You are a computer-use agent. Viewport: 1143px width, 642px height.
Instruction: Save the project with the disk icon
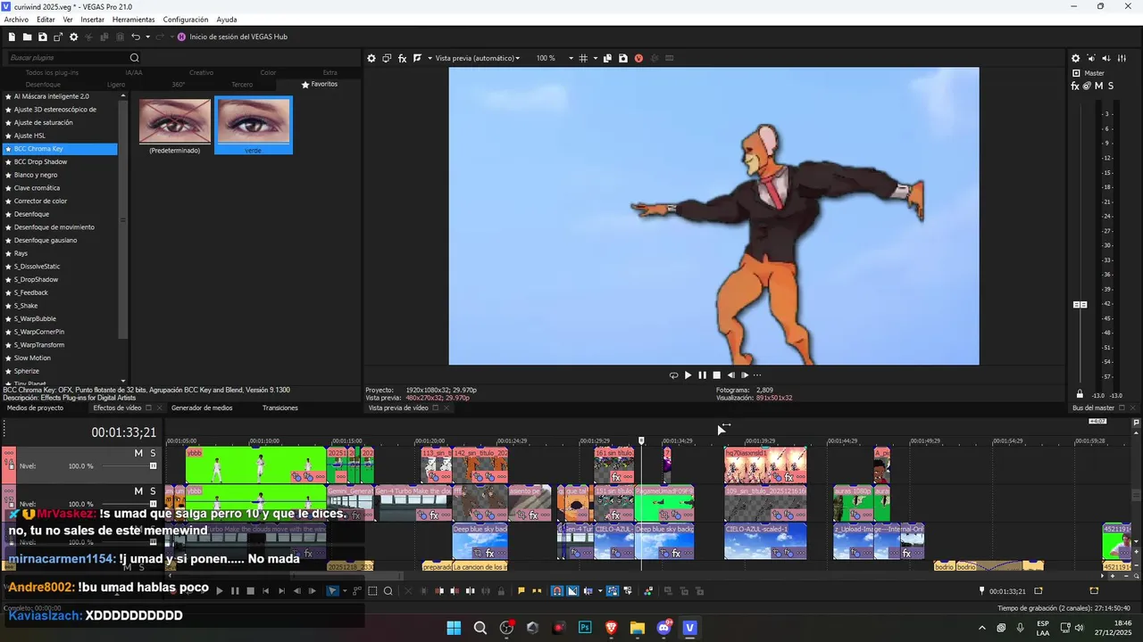(x=43, y=37)
